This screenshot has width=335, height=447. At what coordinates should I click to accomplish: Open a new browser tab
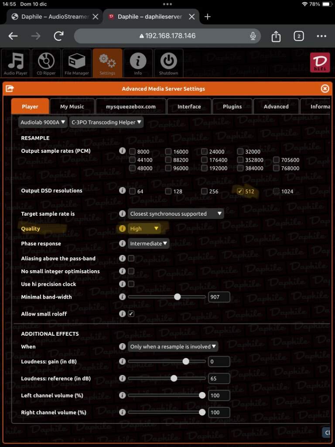(x=207, y=17)
